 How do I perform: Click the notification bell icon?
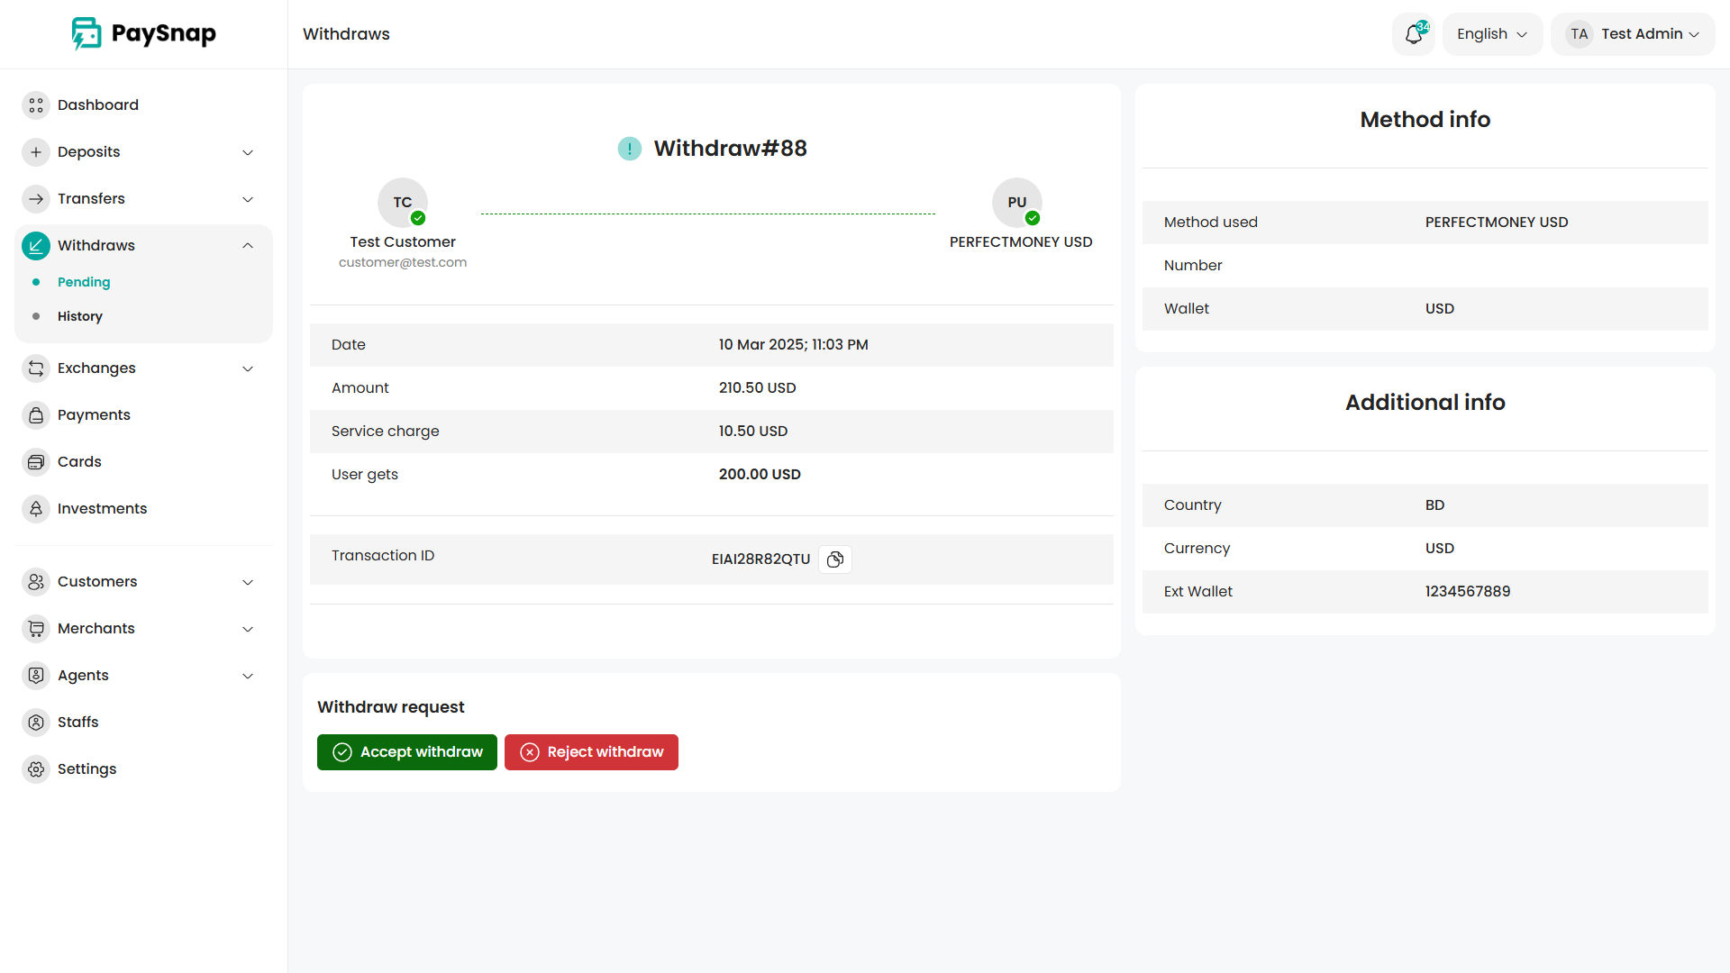click(1413, 34)
